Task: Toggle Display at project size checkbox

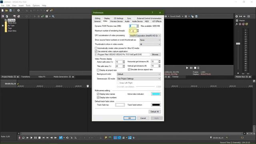Action: [x=98, y=70]
